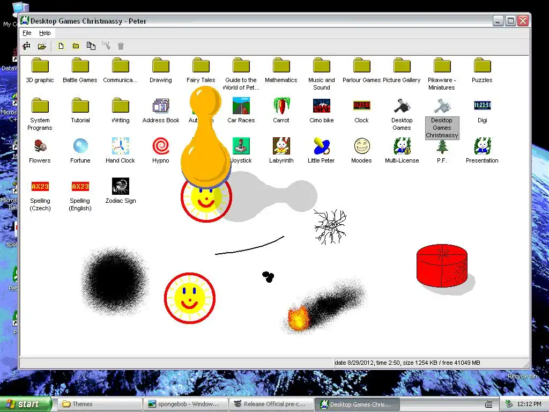Click the trash delete toolbar button
Image resolution: width=549 pixels, height=412 pixels.
point(121,46)
